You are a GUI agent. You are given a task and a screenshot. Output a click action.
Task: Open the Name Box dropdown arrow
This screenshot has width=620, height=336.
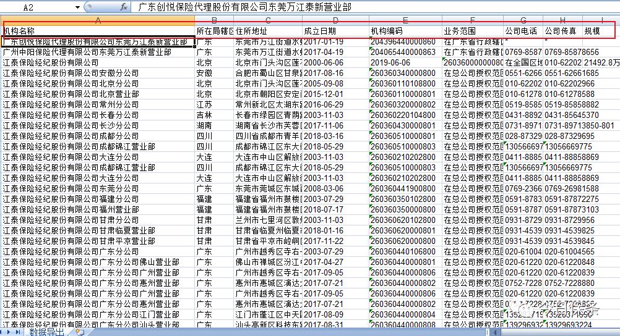77,7
